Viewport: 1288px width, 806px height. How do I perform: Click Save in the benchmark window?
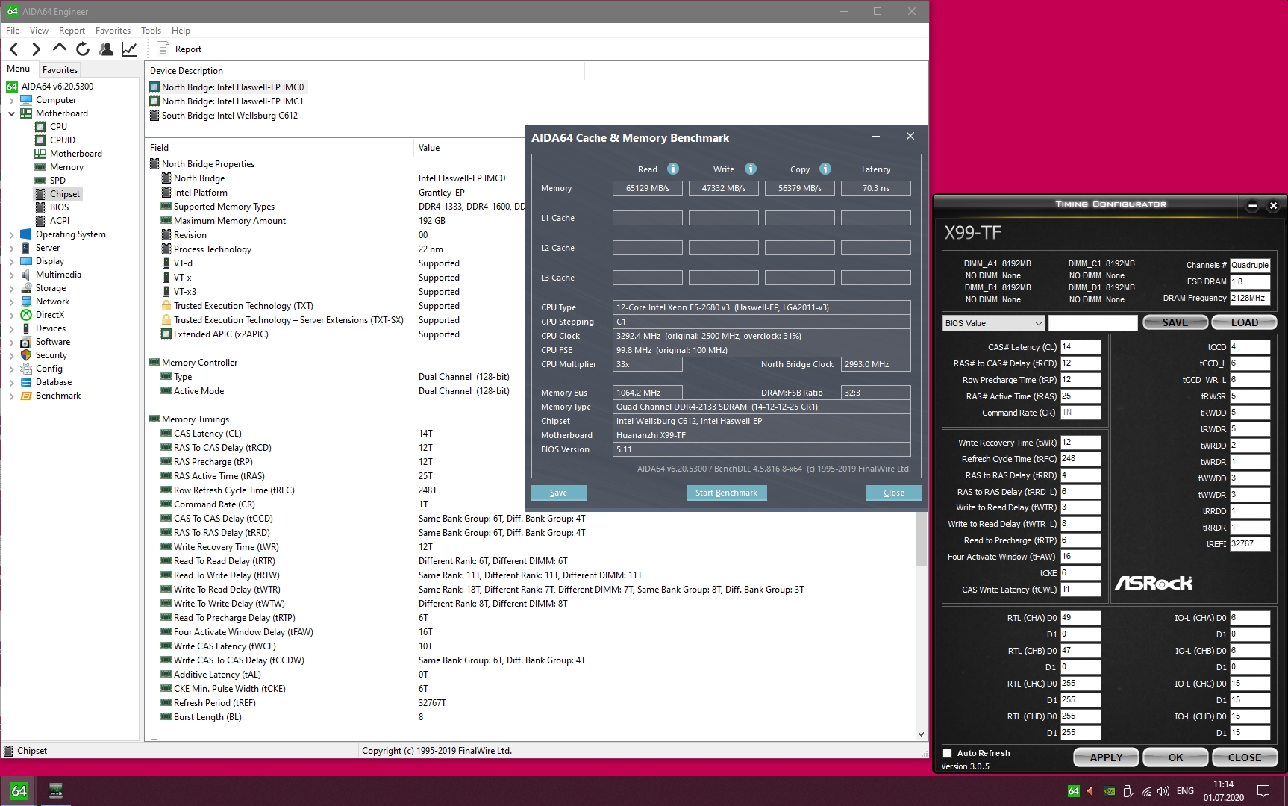(558, 493)
